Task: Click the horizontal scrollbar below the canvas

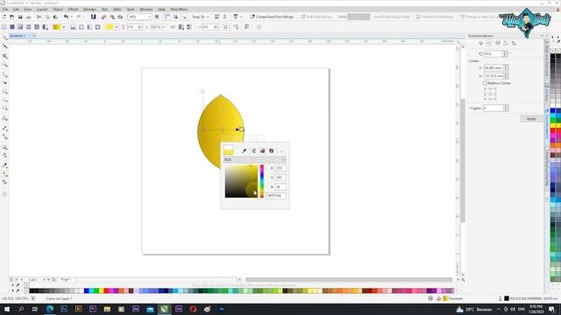Action: [x=349, y=280]
